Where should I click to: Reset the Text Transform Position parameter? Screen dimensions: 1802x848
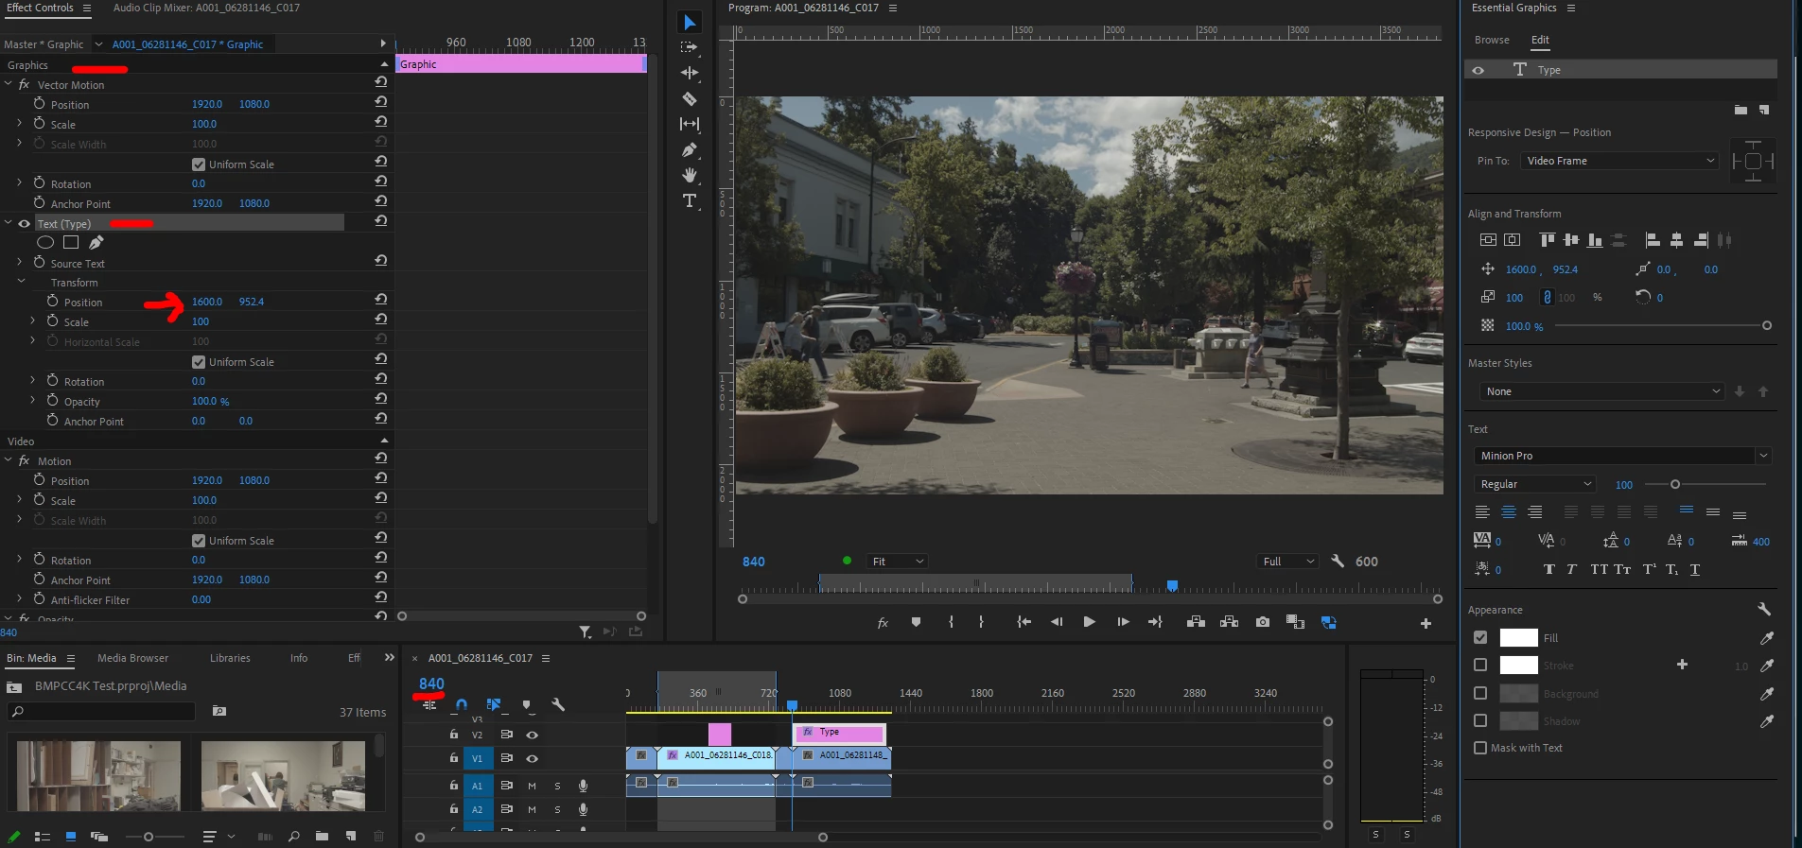tap(380, 300)
